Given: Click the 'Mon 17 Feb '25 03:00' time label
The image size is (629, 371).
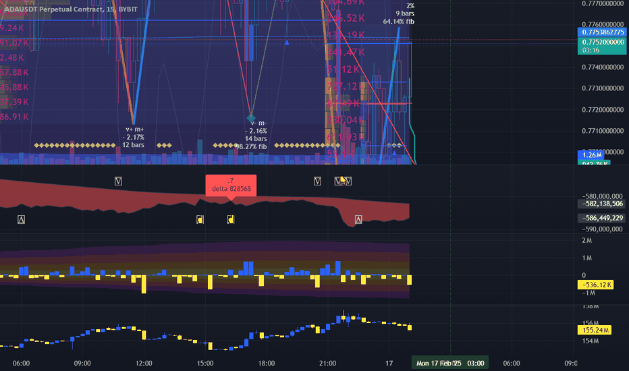Looking at the screenshot, I should 450,363.
